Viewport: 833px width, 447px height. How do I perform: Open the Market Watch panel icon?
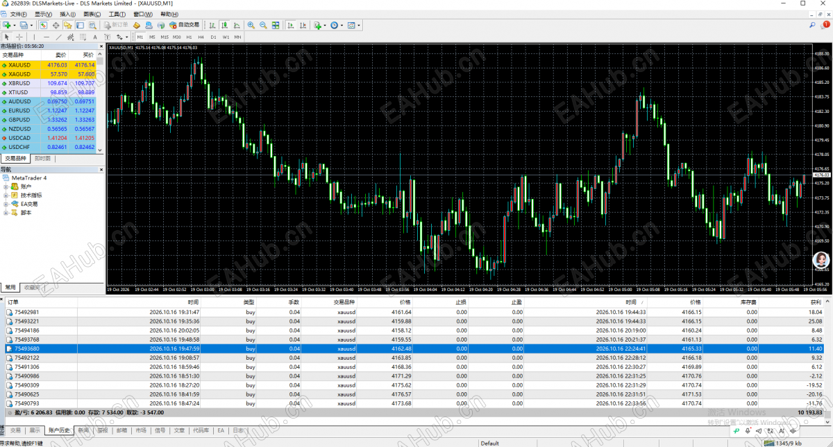[x=43, y=25]
